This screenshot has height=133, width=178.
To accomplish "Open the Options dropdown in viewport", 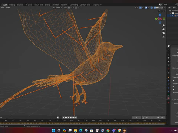I will click(x=162, y=11).
